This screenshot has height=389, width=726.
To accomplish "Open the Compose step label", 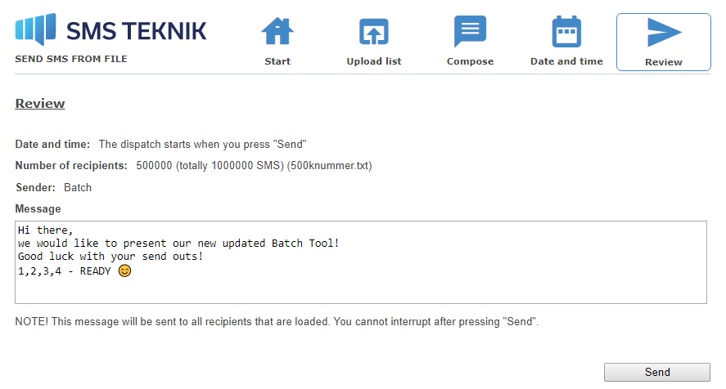I will tap(470, 61).
